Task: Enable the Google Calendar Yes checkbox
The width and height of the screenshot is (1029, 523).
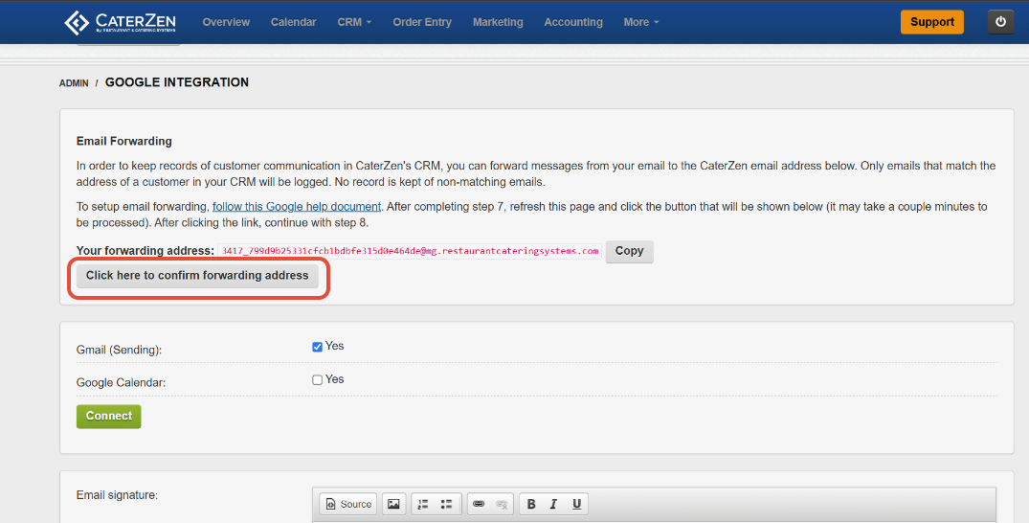Action: [x=317, y=379]
